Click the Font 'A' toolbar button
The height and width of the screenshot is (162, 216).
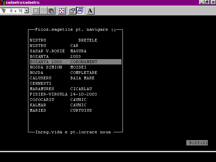[x=90, y=11]
